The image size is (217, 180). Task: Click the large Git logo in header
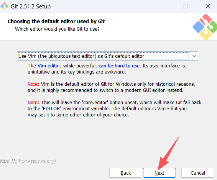[x=205, y=27]
